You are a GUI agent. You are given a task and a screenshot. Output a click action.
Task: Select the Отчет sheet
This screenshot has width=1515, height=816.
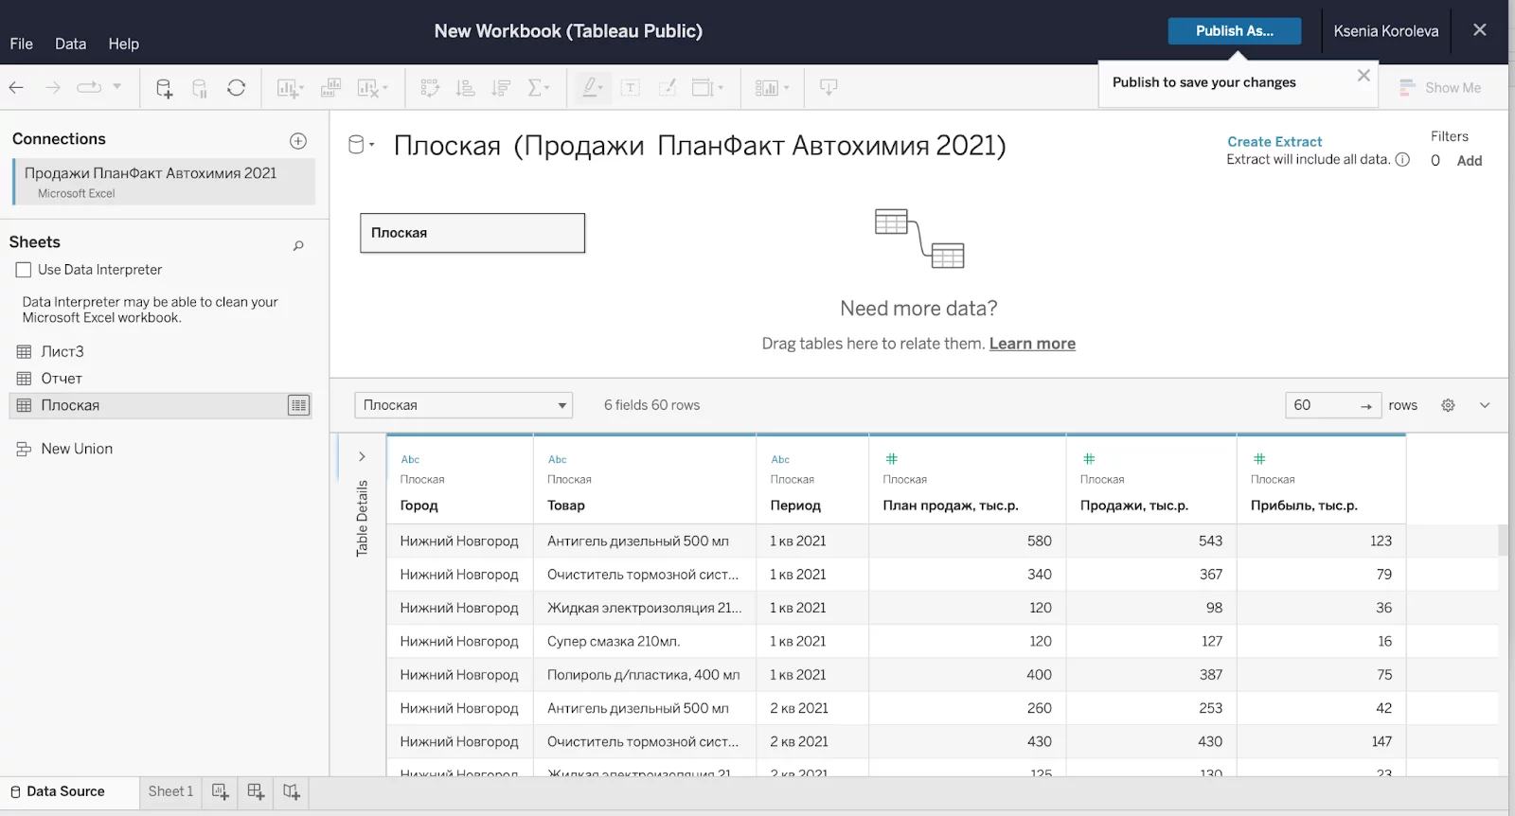coord(62,379)
